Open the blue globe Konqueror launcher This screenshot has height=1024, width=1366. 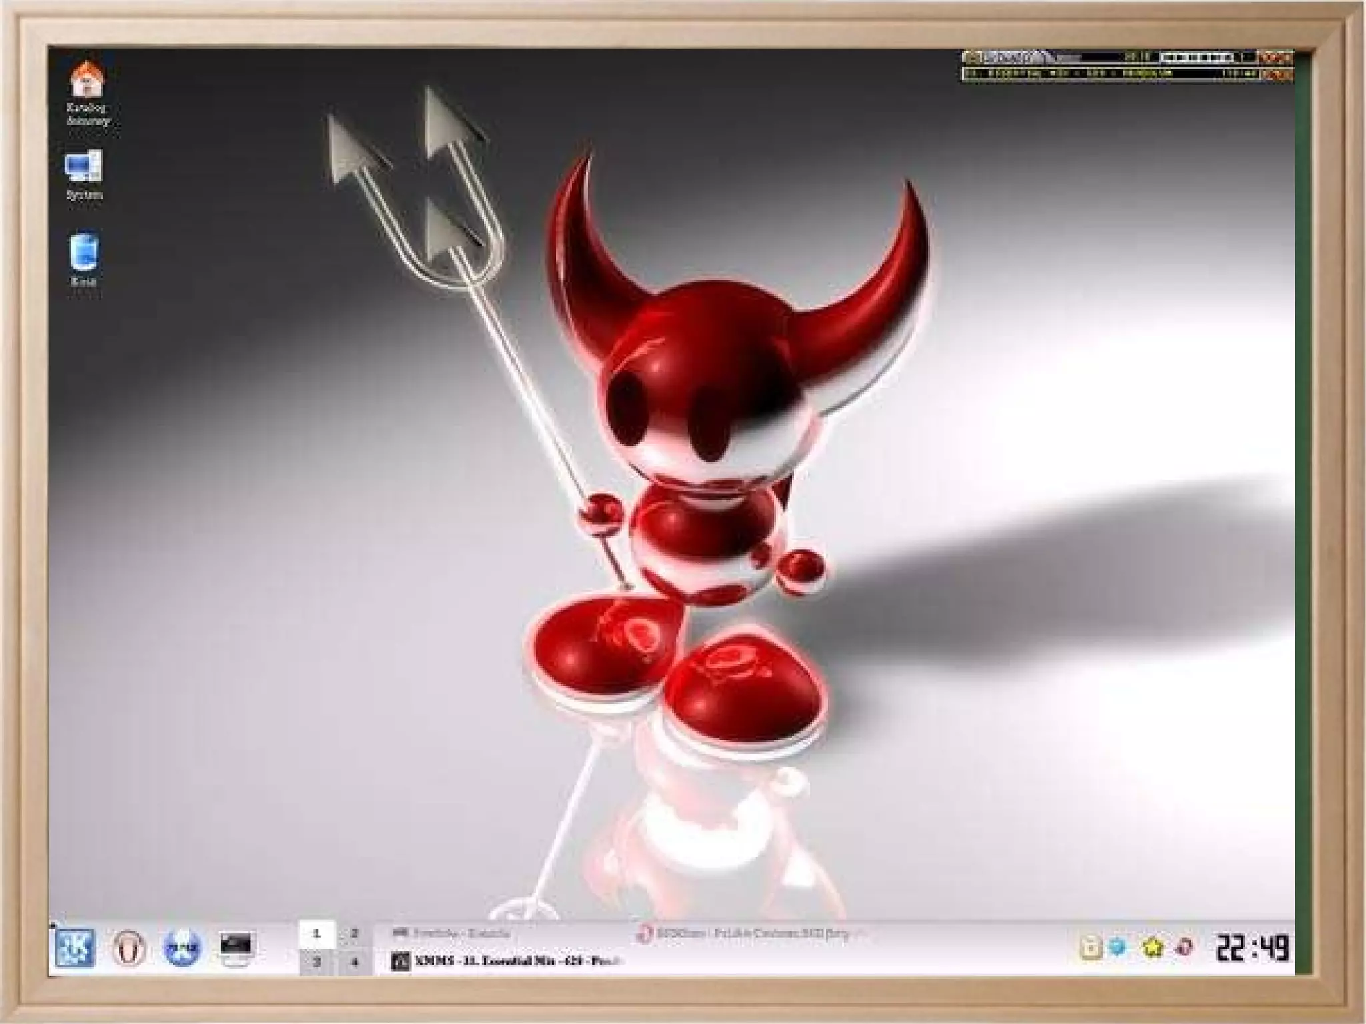(x=181, y=947)
